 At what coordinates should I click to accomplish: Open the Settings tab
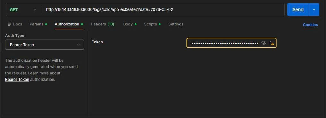pos(176,24)
